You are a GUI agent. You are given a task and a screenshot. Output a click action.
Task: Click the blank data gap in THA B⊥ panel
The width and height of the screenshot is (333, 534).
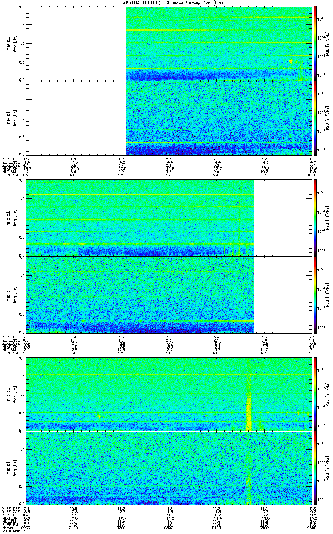click(76, 43)
